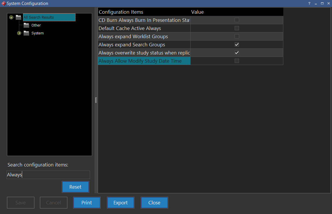Click the help question mark icon
This screenshot has width=332, height=214.
(309, 3)
